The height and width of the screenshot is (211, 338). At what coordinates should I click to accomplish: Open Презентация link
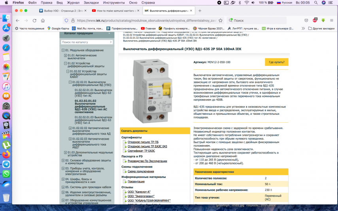[x=136, y=181]
